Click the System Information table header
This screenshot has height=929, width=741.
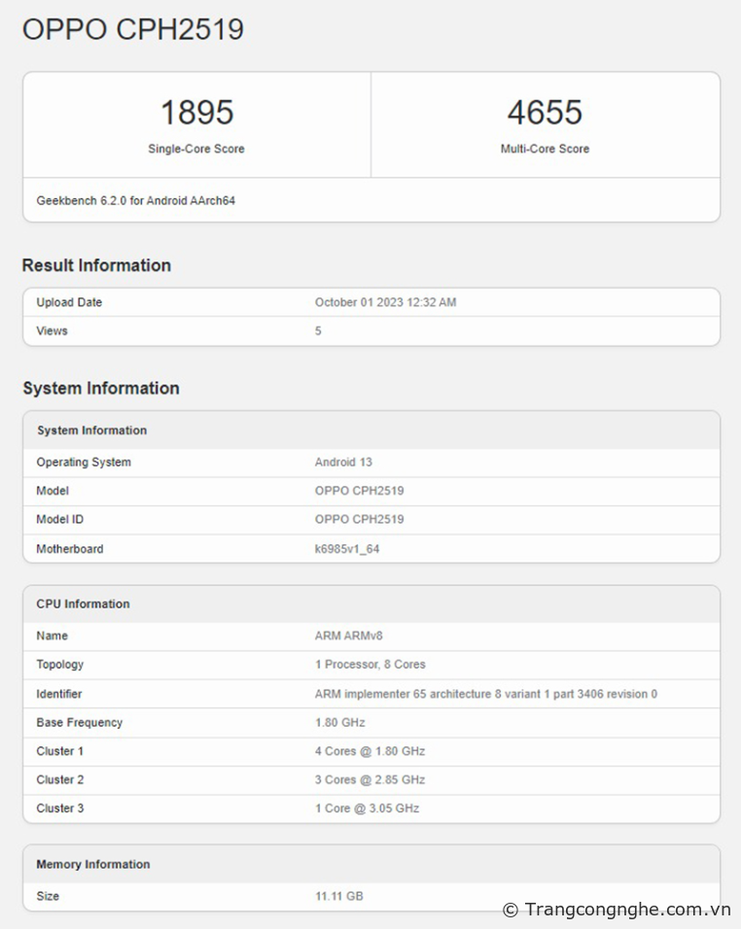(x=91, y=430)
